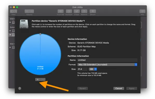
Task: Select the Internal disk icon in sidebar
Action: pos(14,22)
